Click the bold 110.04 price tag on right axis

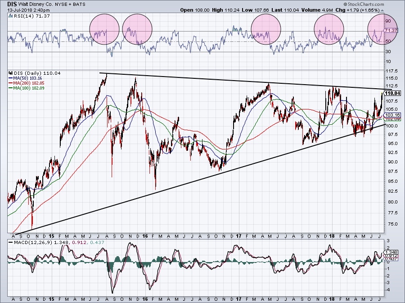[x=393, y=93]
